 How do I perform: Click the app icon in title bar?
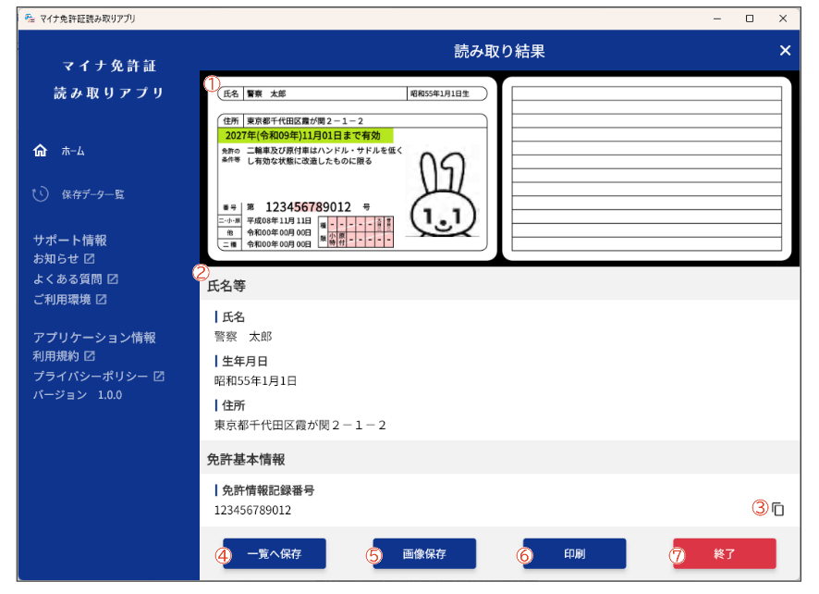pyautogui.click(x=30, y=18)
